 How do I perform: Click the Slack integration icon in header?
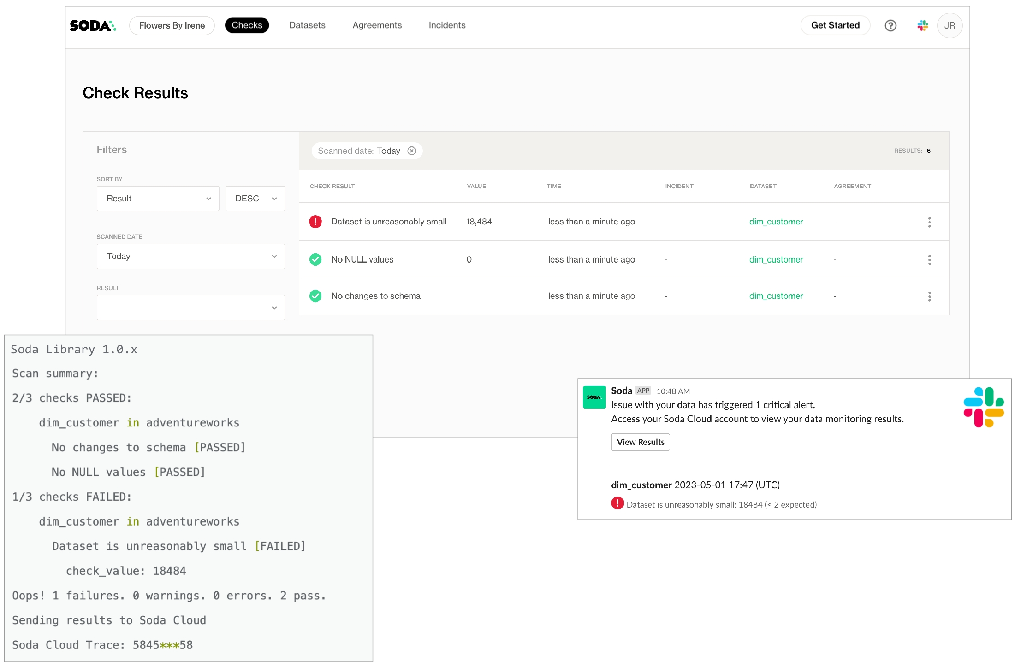[922, 25]
